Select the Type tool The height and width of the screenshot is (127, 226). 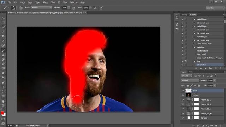[3, 87]
